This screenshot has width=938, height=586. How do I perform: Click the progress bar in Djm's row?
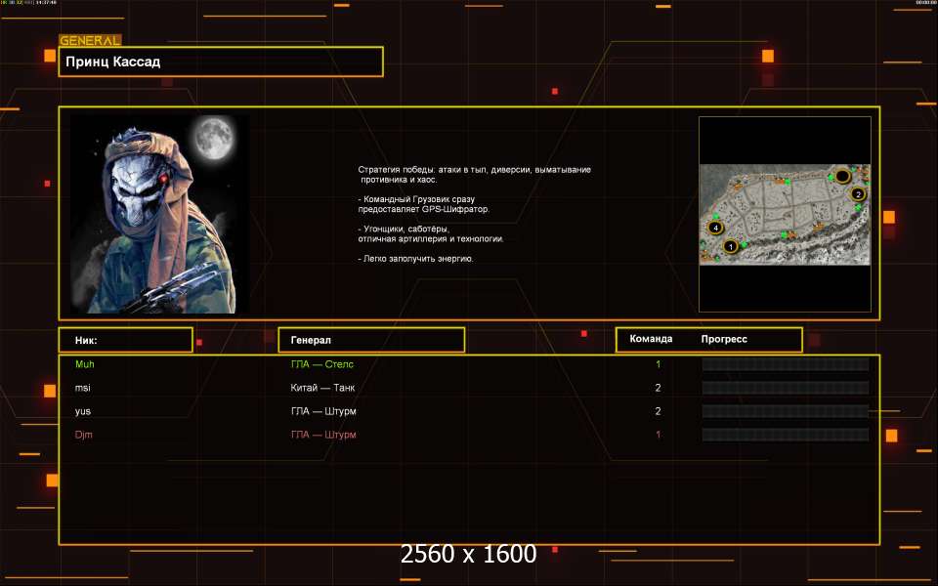click(x=785, y=435)
